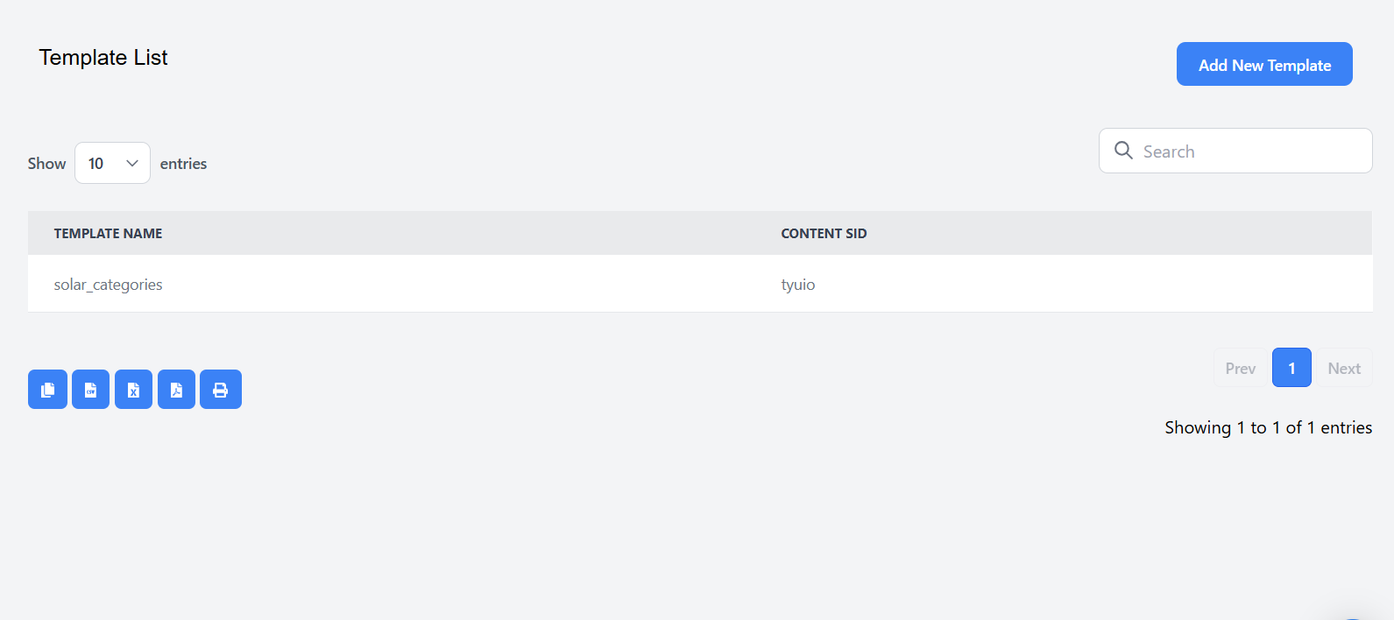Click the 'Showing 1 to 1' entries summary
Screen dimensions: 1394x620
pos(1268,427)
